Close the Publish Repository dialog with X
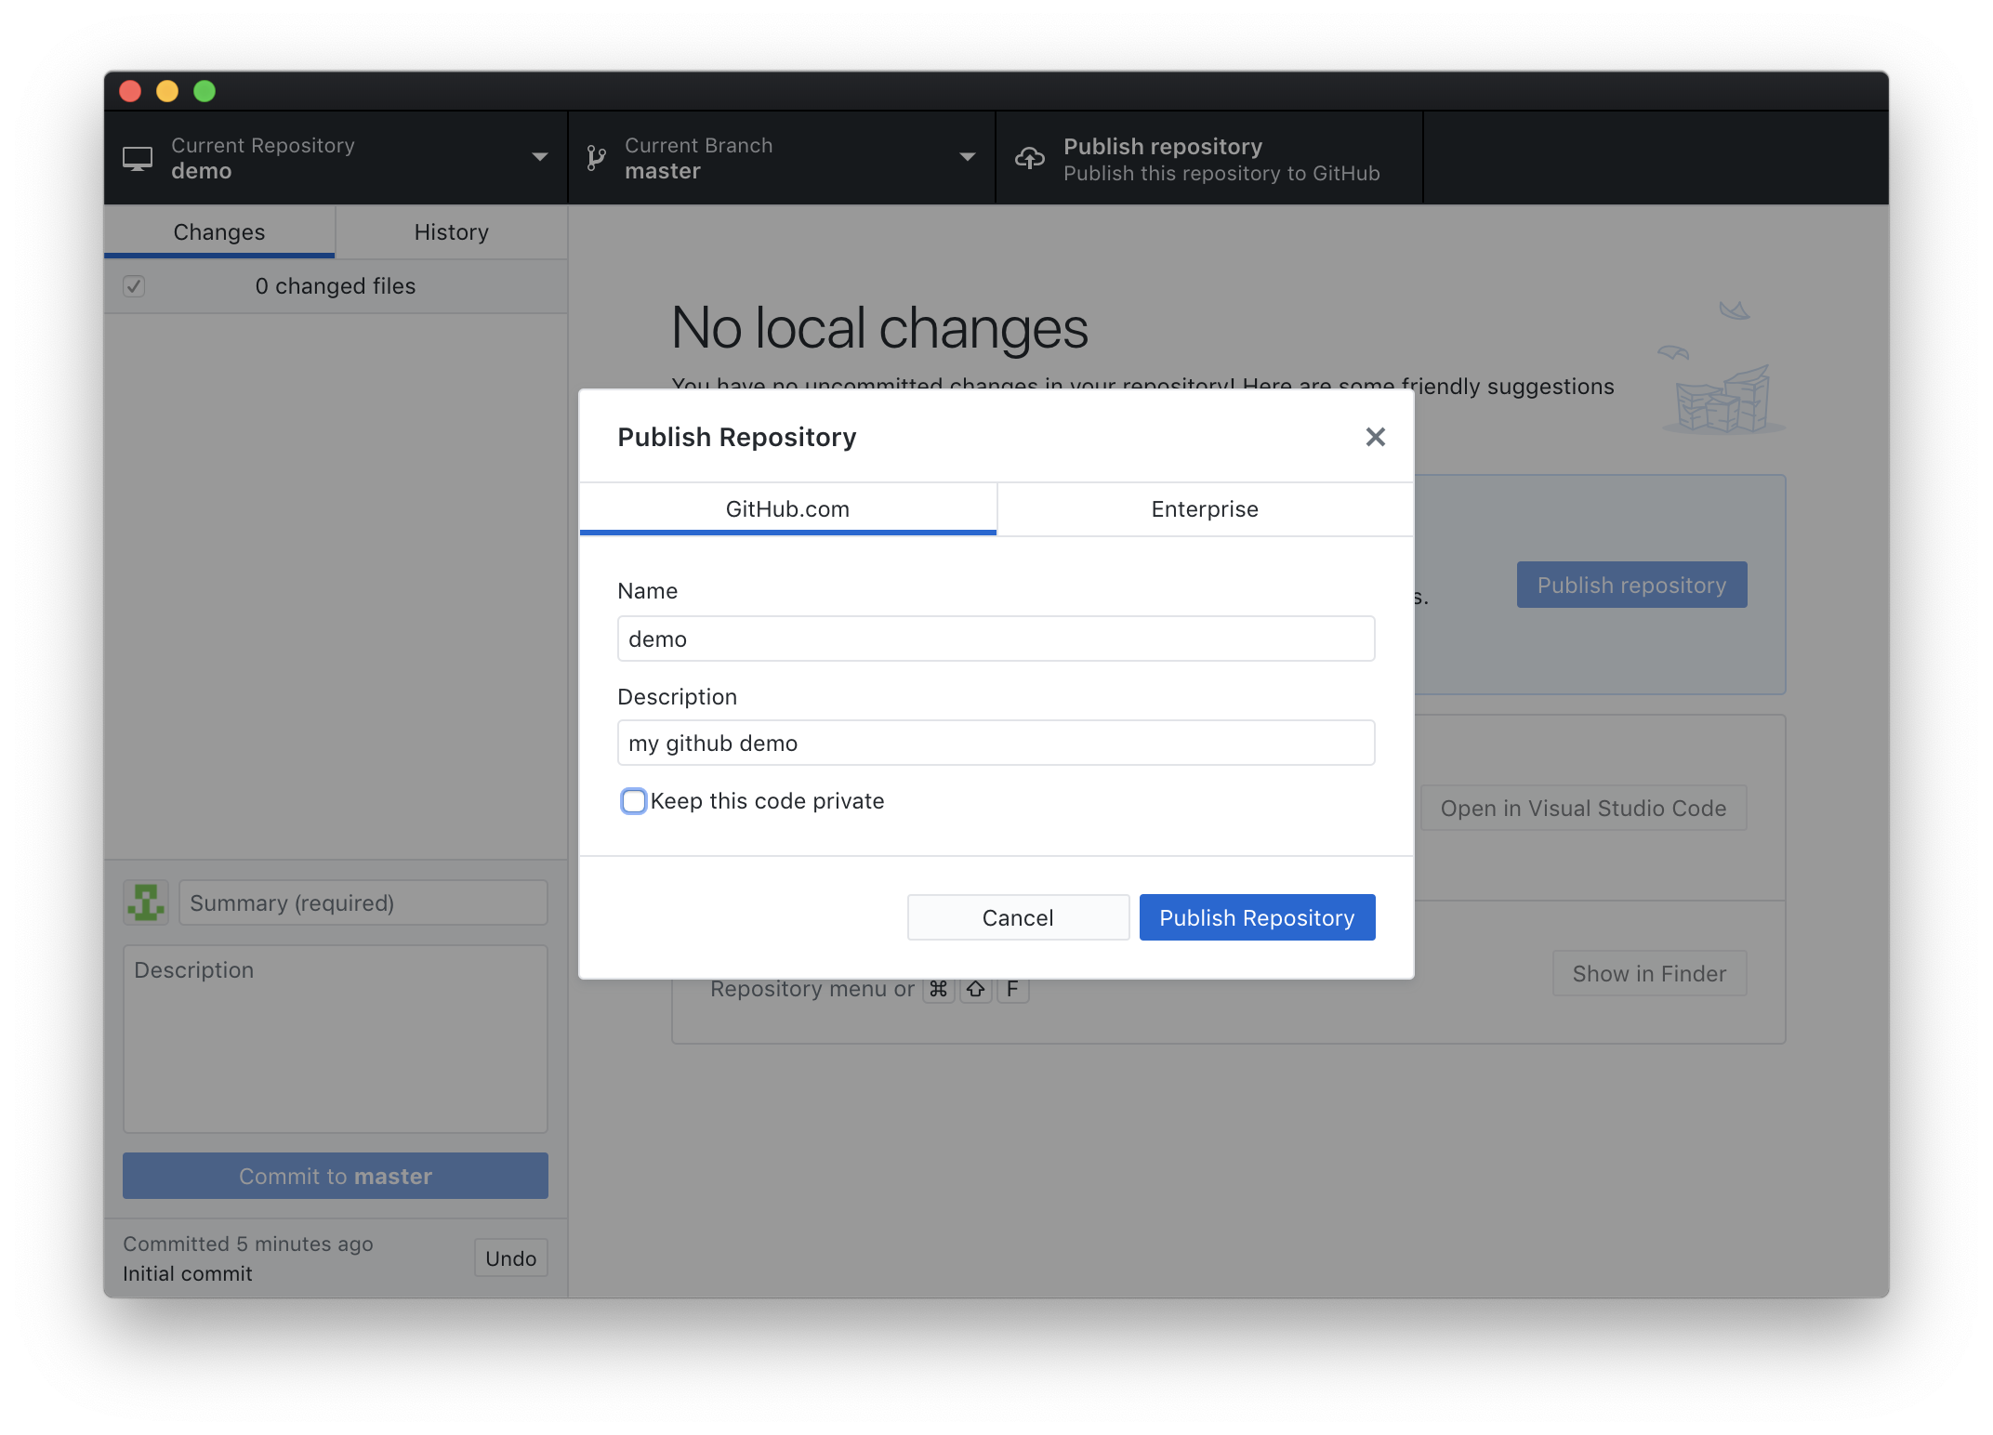The width and height of the screenshot is (1993, 1435). coord(1375,437)
